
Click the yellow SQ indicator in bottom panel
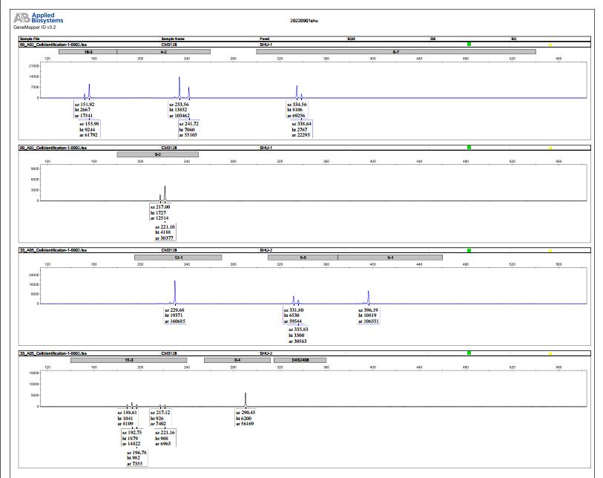(550, 354)
